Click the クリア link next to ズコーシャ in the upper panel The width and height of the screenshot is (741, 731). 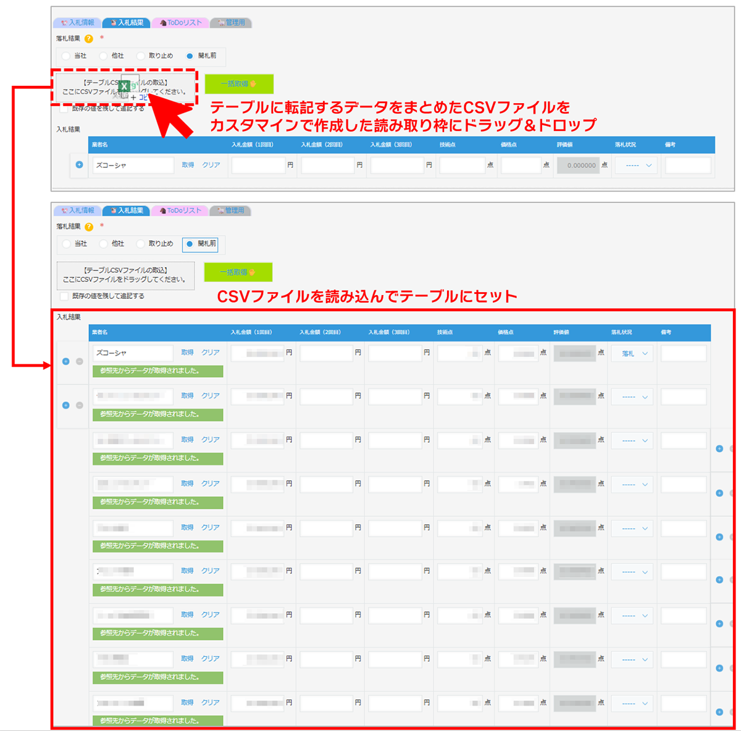(211, 165)
